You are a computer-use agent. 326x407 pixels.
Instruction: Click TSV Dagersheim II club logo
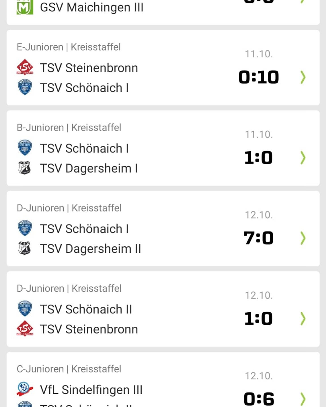[x=25, y=248]
